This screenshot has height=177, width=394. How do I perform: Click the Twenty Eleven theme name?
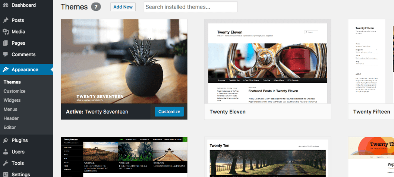228,111
